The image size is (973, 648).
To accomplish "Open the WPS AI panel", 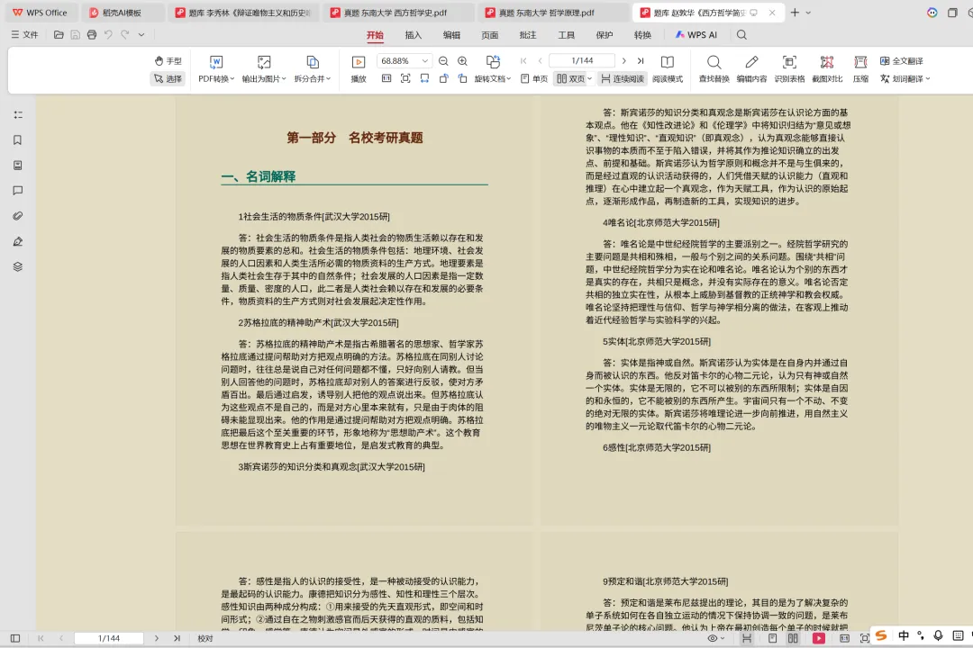I will 696,35.
